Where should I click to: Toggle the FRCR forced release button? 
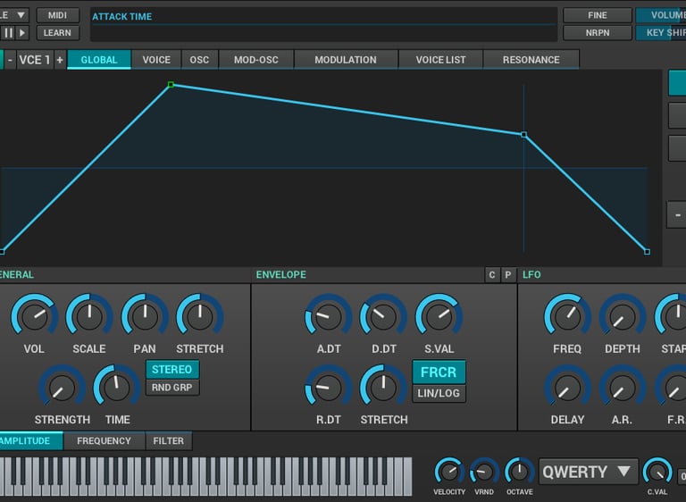point(439,372)
